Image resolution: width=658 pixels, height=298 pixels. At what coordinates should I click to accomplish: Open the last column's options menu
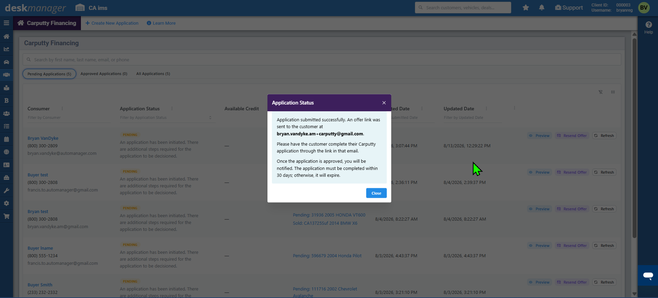pos(514,108)
